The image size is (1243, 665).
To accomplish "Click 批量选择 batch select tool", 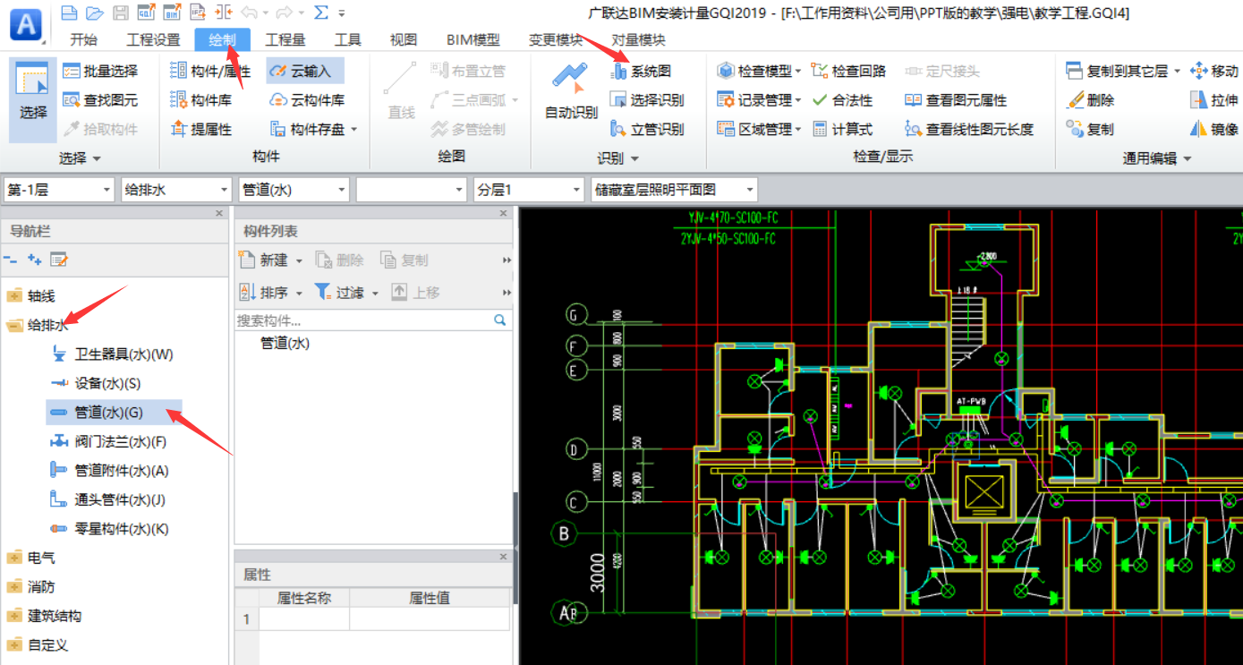I will 100,71.
